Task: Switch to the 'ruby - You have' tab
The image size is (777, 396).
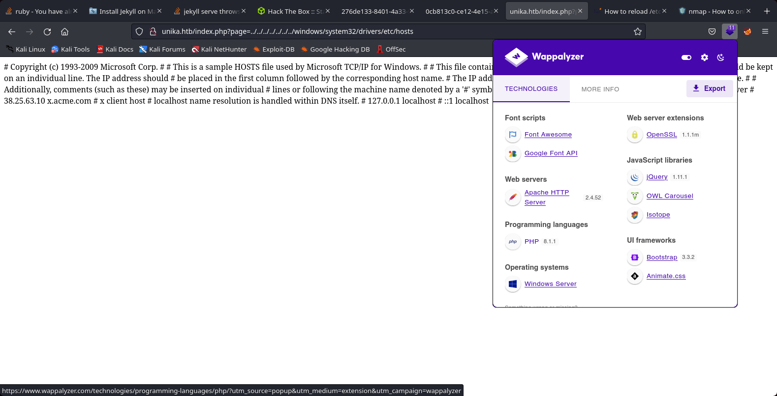Action: click(41, 11)
